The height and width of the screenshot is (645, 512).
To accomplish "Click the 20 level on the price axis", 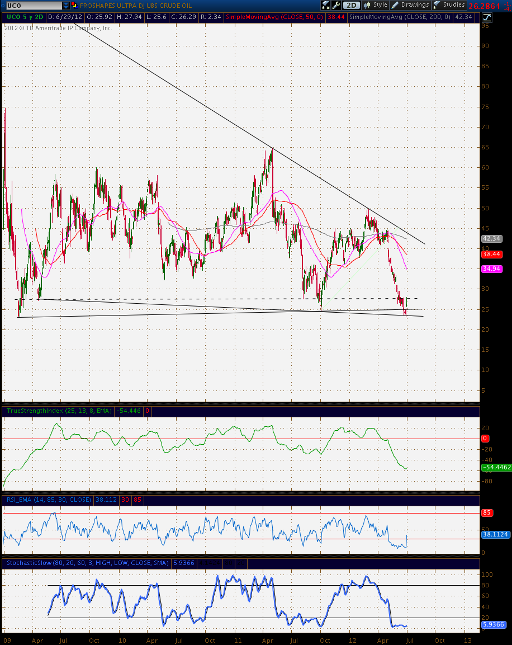I will point(485,329).
